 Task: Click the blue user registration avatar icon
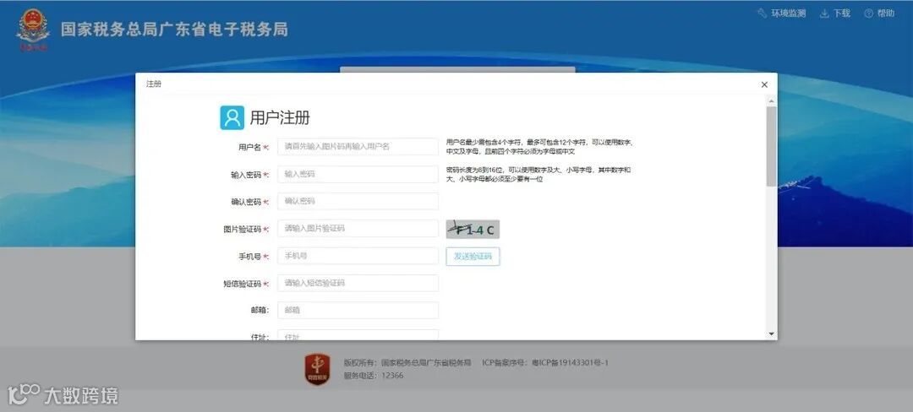pyautogui.click(x=232, y=117)
